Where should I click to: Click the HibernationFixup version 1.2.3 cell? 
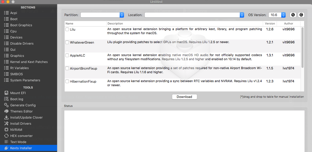(270, 81)
